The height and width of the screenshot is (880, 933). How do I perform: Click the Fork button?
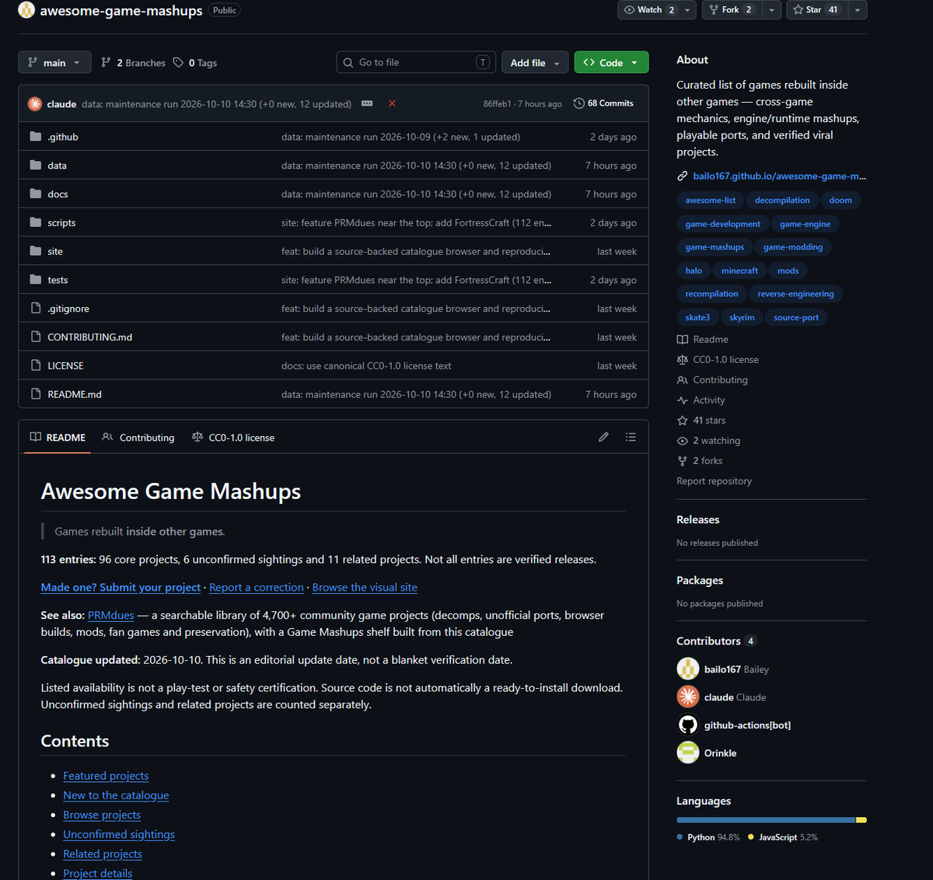click(731, 9)
